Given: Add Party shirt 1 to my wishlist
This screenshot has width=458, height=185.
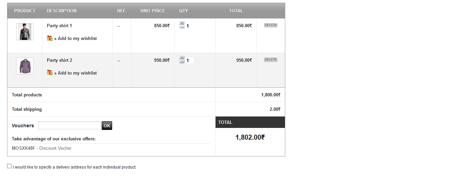Looking at the screenshot, I should click(x=77, y=39).
